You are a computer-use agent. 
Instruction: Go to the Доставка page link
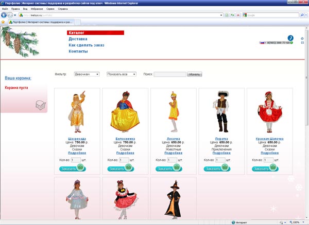point(78,39)
